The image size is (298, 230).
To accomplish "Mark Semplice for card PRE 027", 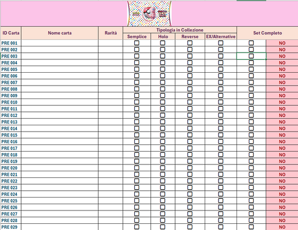I will (136, 214).
